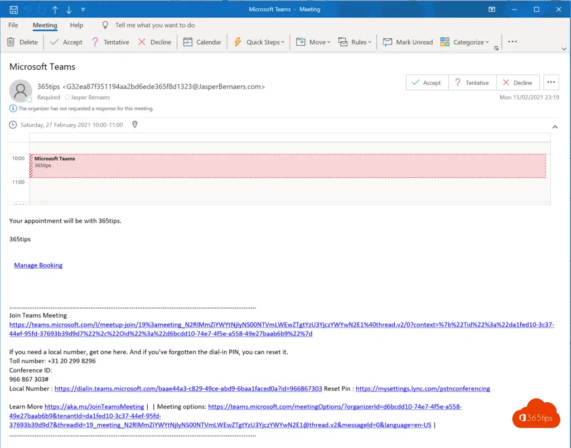
Task: Expand the Quick Steps dropdown
Action: coord(259,42)
